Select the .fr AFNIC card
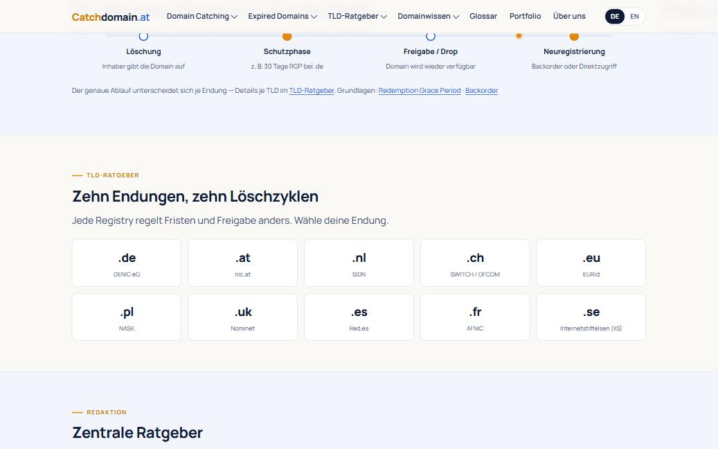 coord(475,317)
